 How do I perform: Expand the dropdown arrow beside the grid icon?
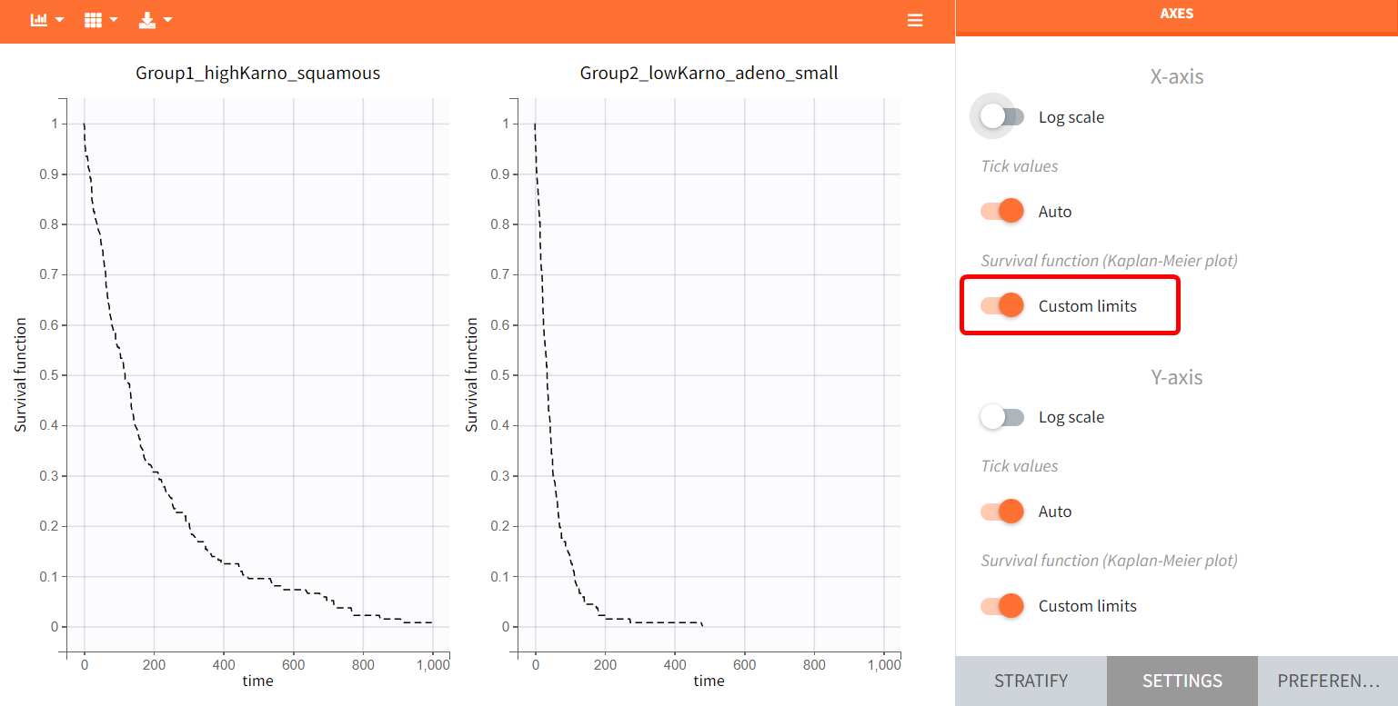click(114, 20)
